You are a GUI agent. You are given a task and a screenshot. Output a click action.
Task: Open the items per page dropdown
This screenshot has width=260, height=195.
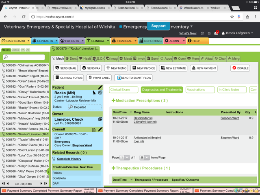(145, 158)
